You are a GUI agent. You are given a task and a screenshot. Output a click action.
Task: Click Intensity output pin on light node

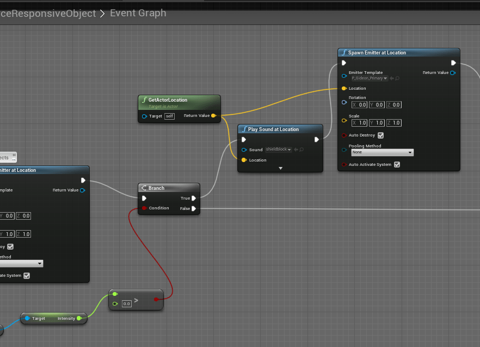(79, 318)
